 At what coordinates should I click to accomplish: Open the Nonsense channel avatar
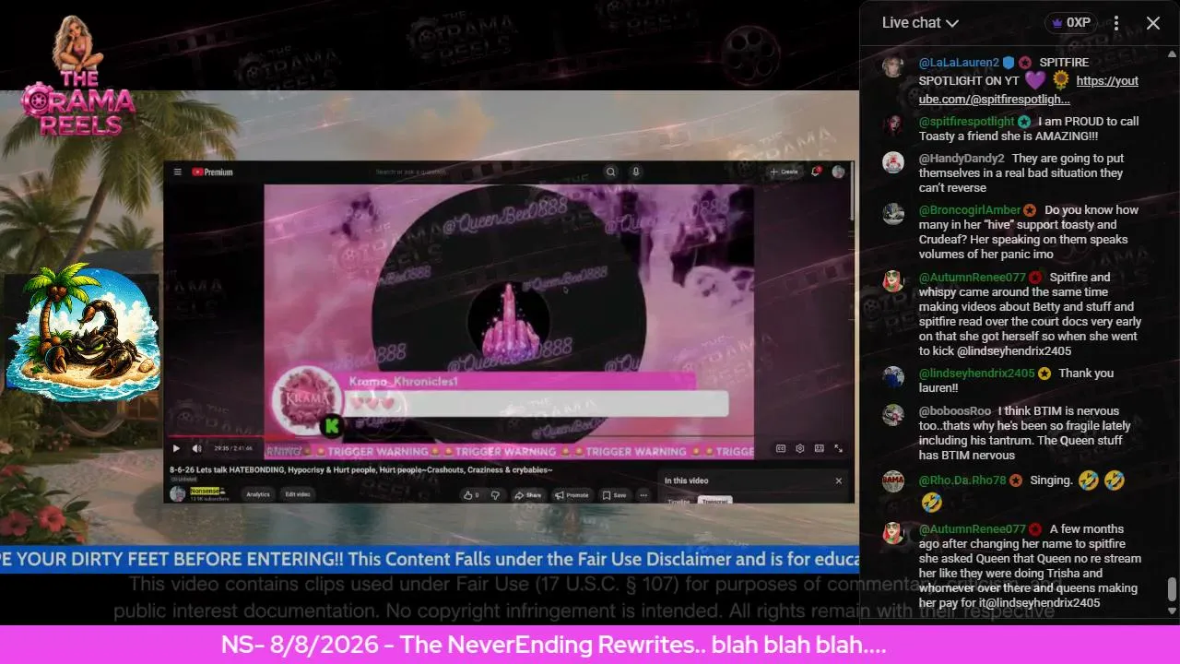coord(178,494)
